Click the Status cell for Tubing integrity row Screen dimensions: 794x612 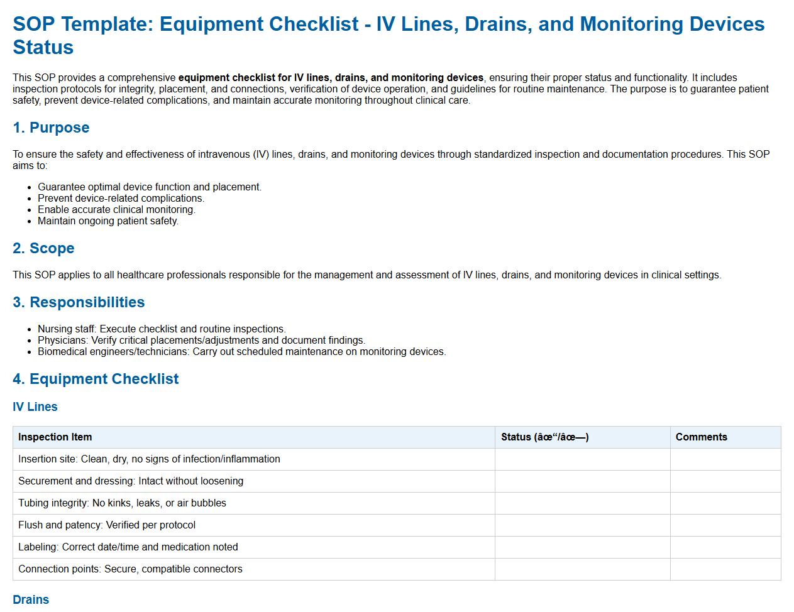[582, 503]
